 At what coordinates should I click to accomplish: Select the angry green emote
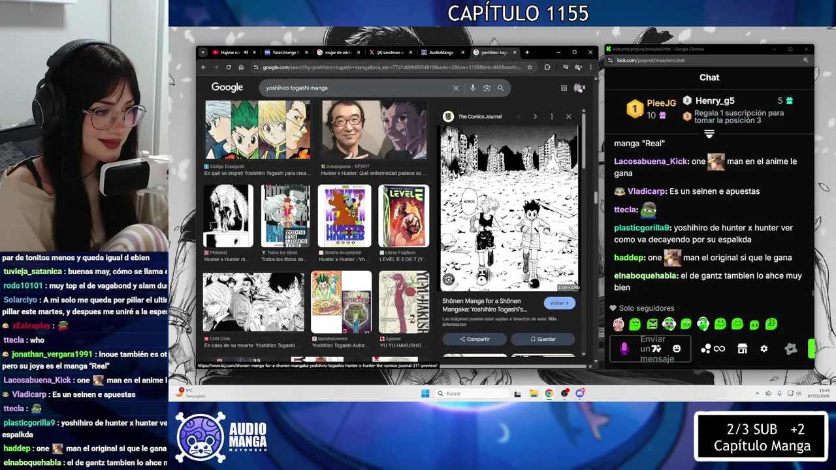point(652,324)
